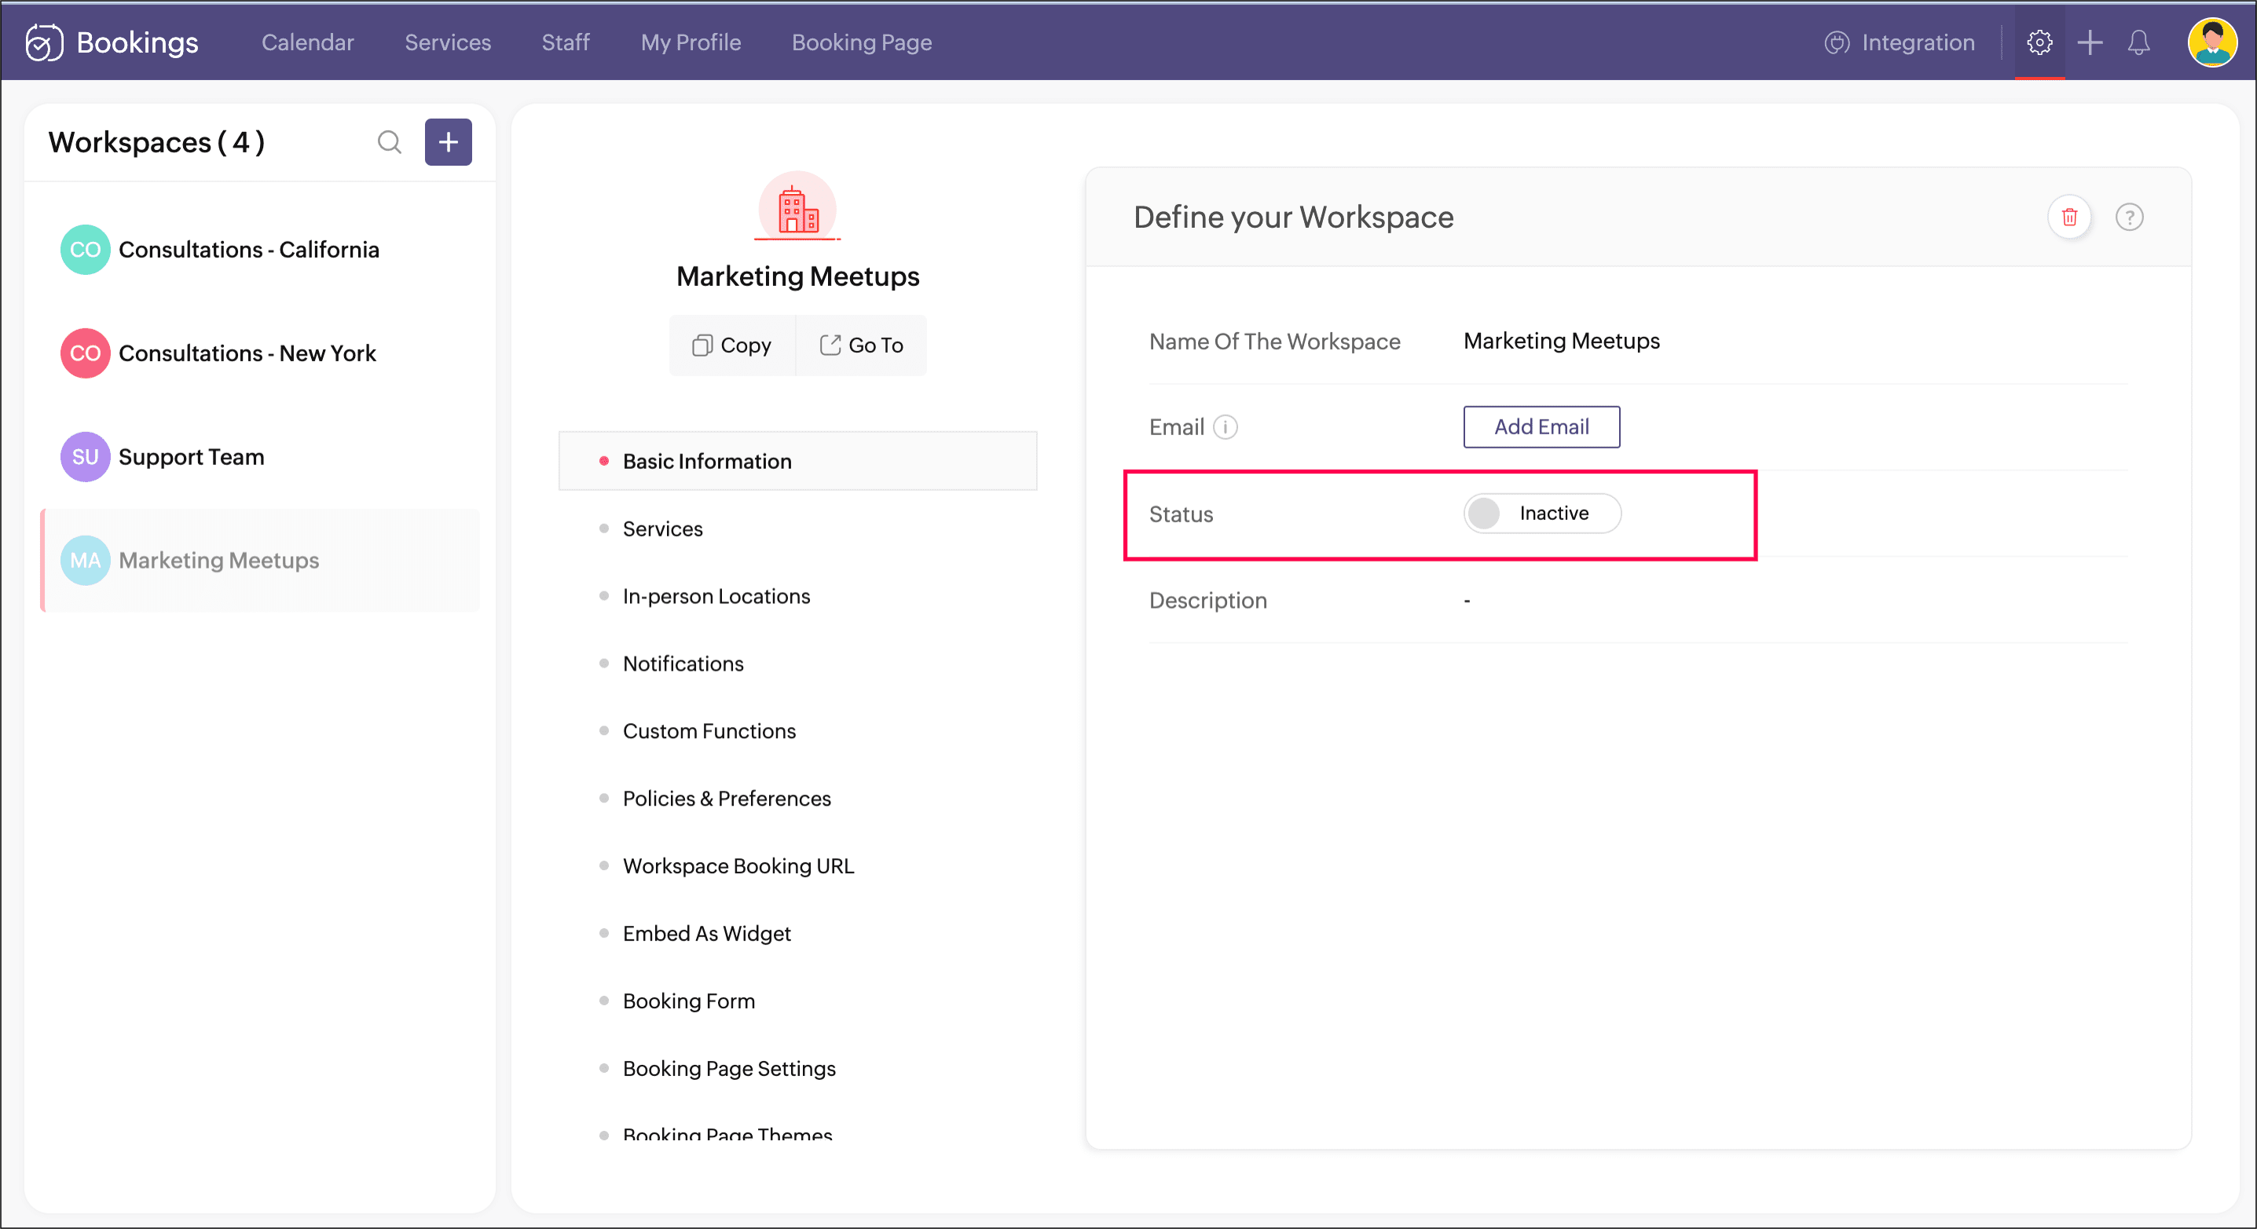Open Workspace Booking URL section

point(738,865)
